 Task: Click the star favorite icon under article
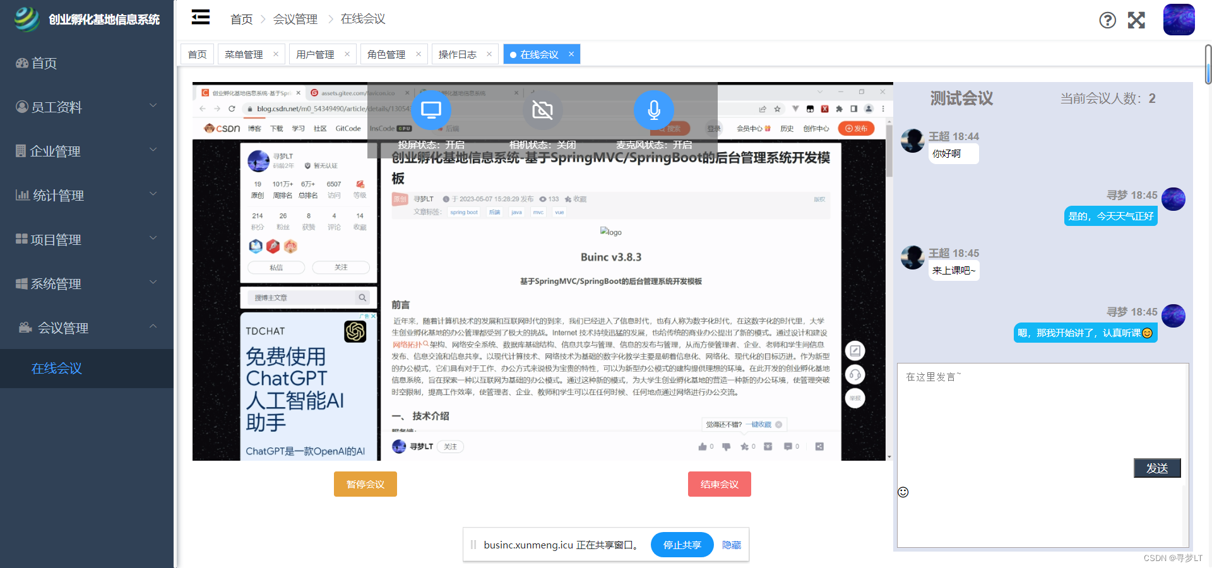(744, 446)
